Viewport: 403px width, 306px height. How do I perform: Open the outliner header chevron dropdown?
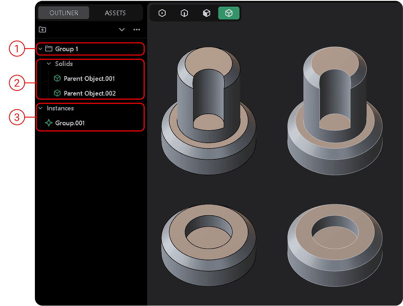[122, 29]
